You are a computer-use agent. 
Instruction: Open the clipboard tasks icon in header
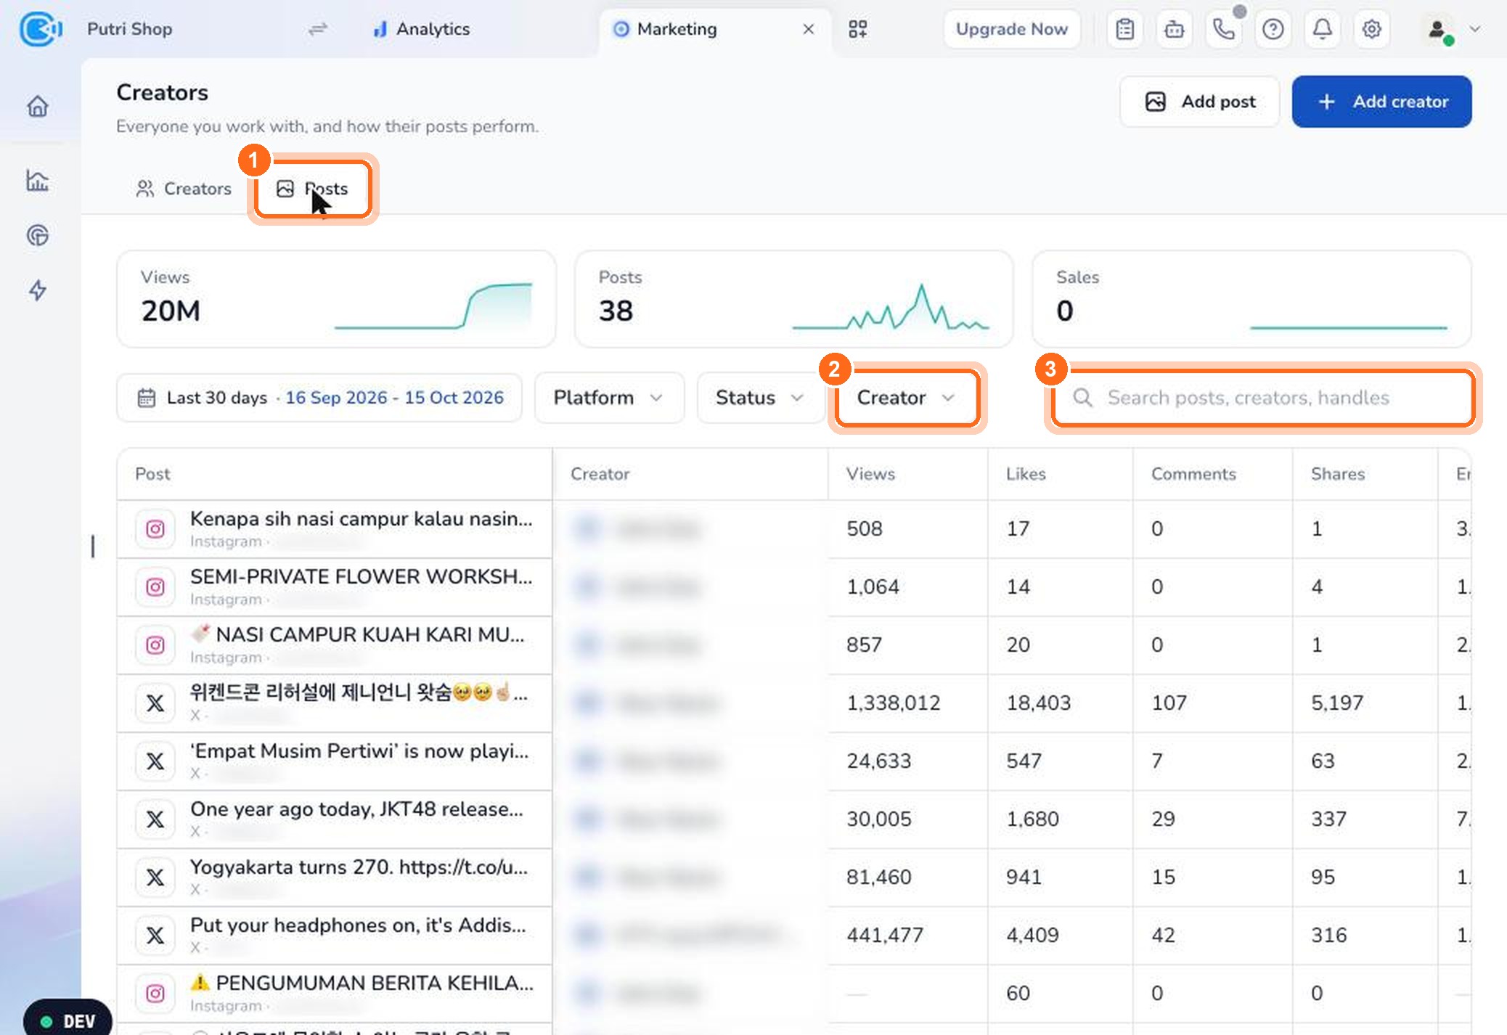1125,29
